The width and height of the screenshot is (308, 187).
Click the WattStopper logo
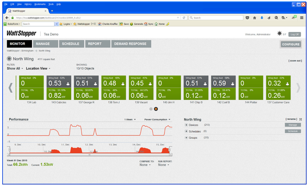point(22,33)
